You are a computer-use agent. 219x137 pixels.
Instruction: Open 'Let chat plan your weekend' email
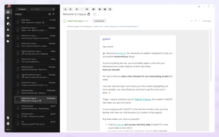(36, 53)
